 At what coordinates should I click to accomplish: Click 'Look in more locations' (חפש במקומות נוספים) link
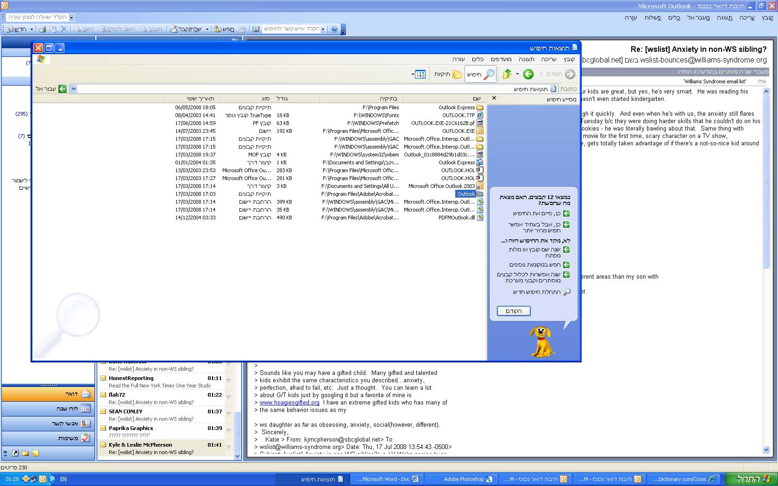[x=540, y=265]
